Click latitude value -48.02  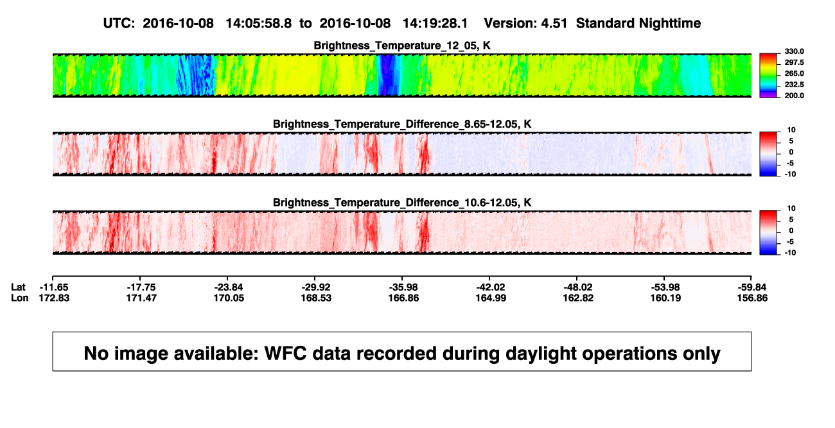(577, 287)
